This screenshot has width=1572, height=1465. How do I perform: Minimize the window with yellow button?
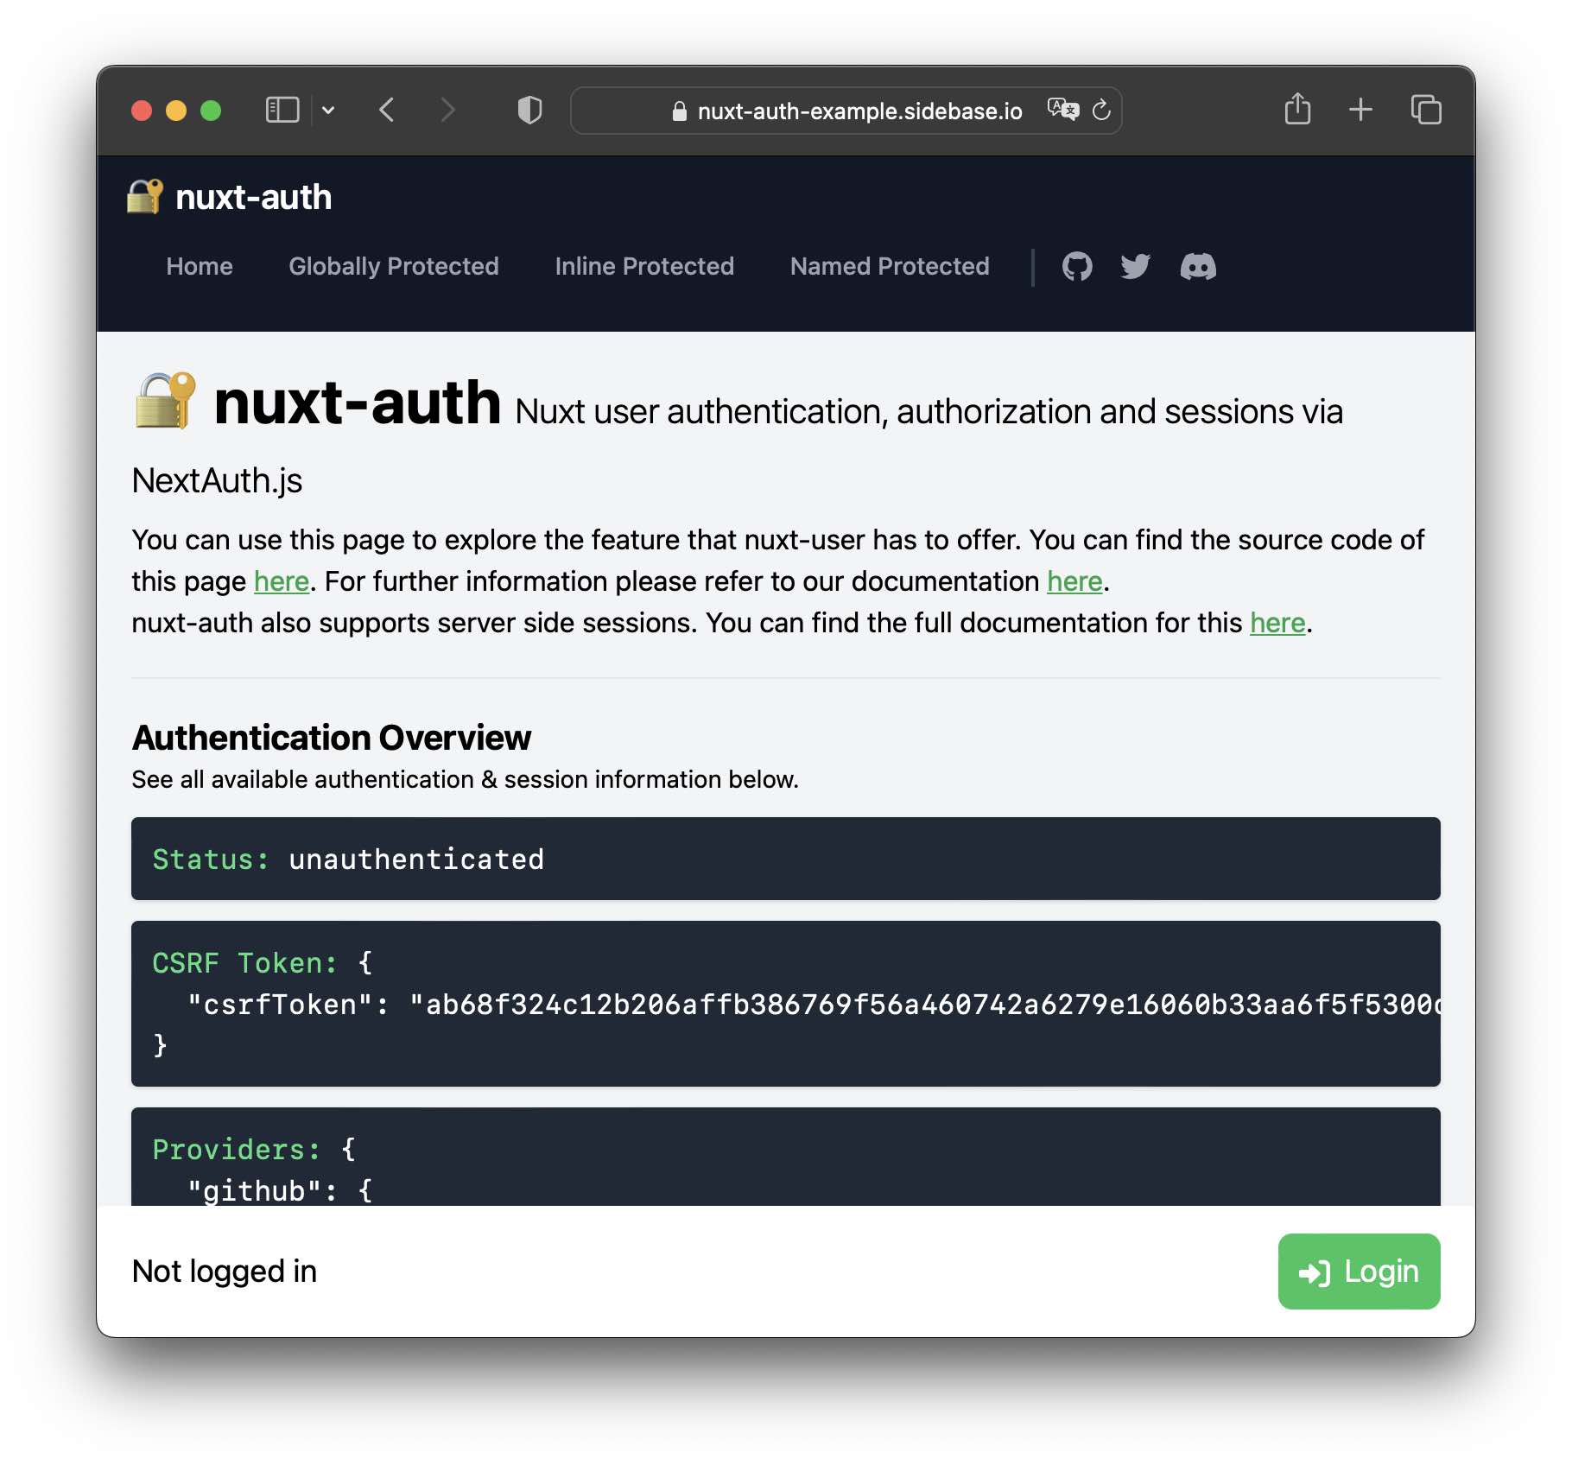coord(176,111)
